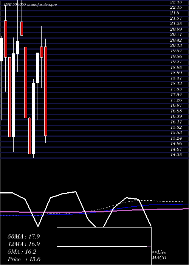Click the 17.54 price label
189x265 pixels.
pyautogui.click(x=176, y=95)
